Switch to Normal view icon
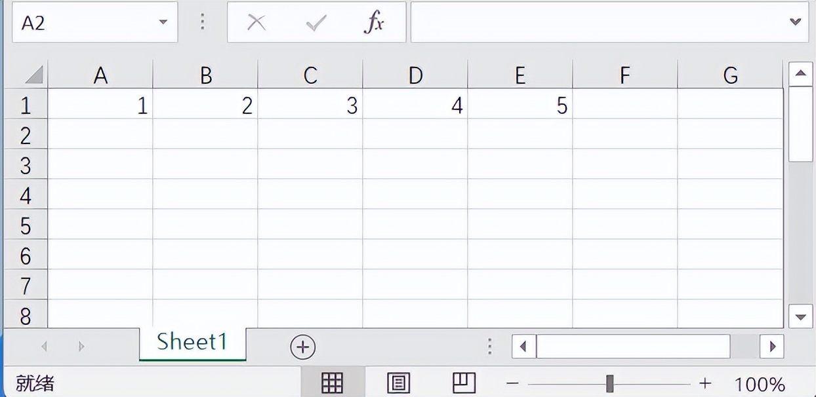 tap(332, 383)
